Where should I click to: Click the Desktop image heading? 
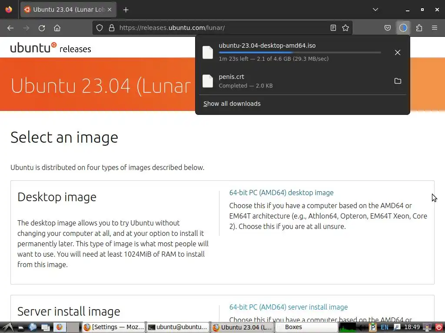pos(57,197)
